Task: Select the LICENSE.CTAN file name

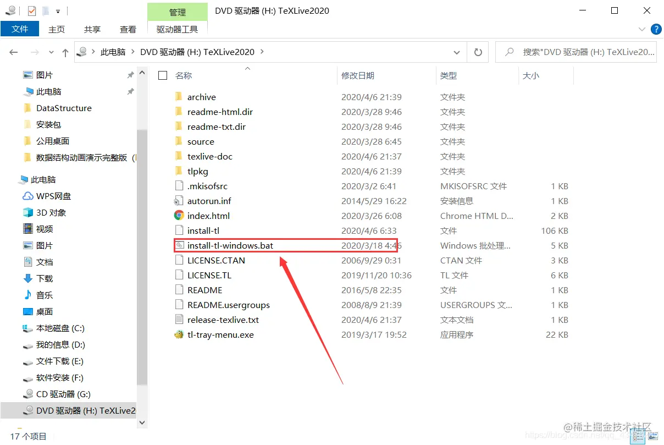Action: [216, 260]
